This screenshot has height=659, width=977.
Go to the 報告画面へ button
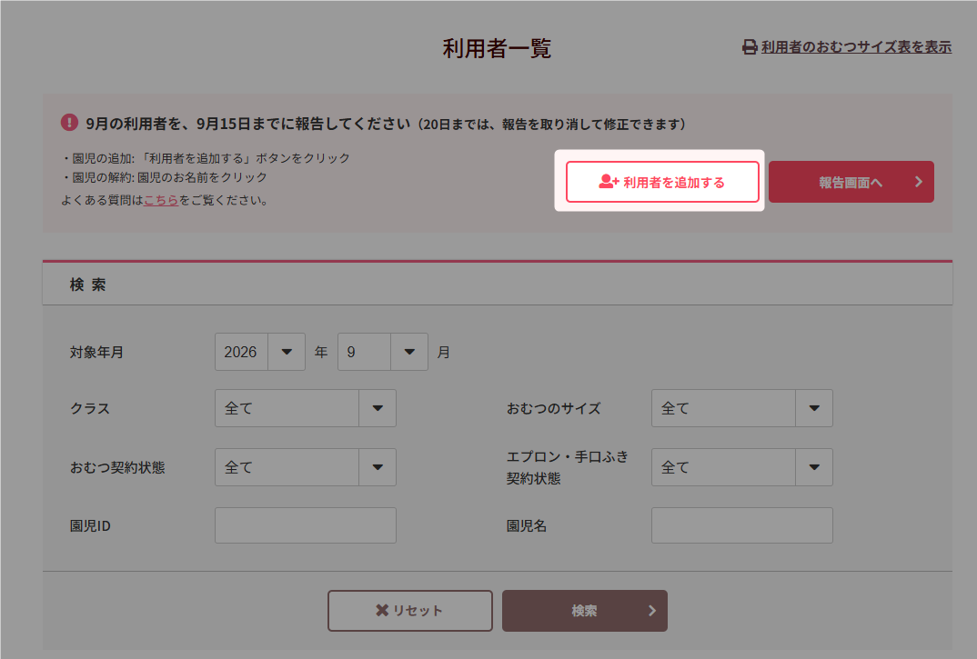[x=851, y=182]
